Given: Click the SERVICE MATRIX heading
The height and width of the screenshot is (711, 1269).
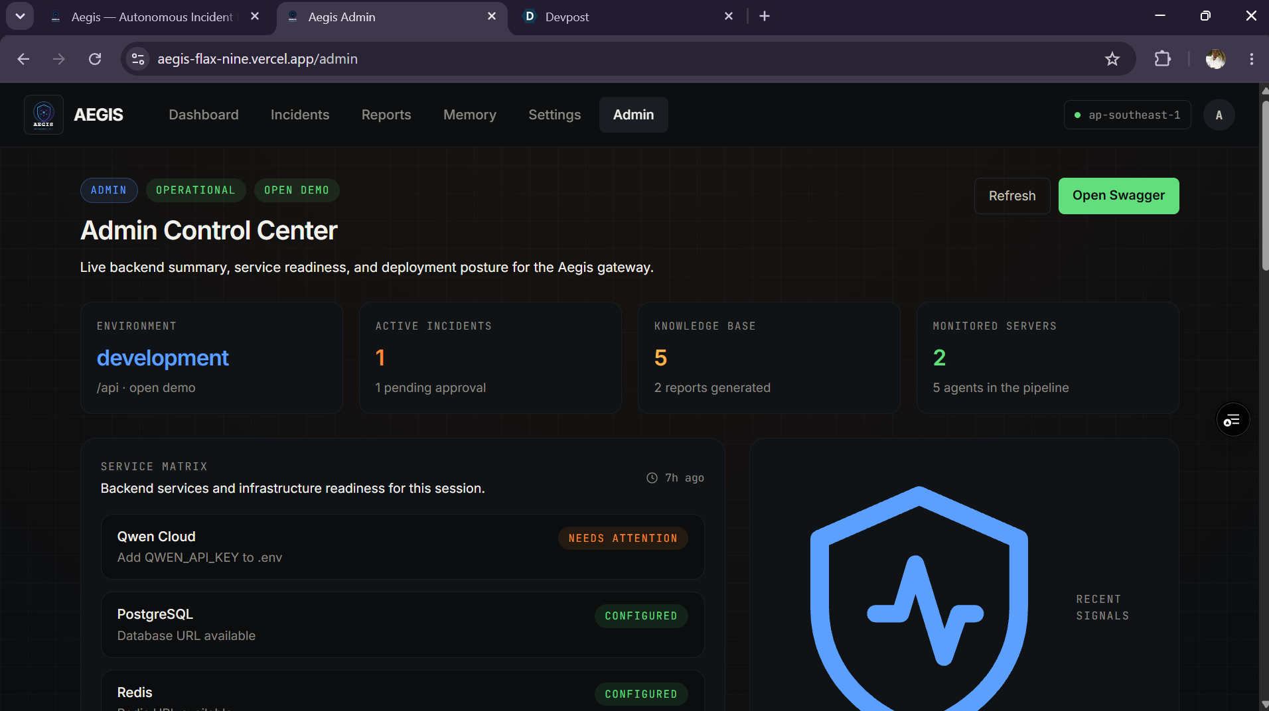Looking at the screenshot, I should pos(154,467).
